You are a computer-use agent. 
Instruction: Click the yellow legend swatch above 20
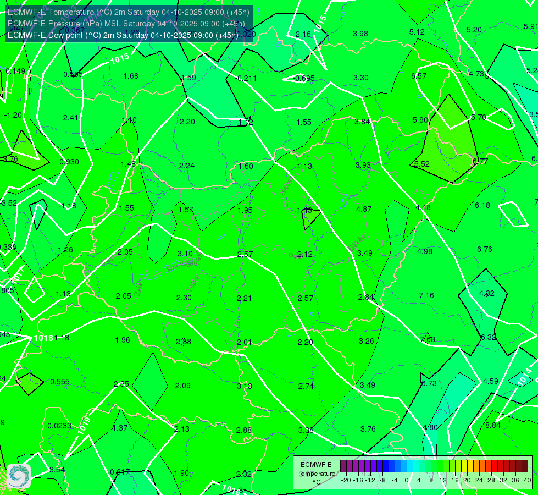[x=464, y=466]
